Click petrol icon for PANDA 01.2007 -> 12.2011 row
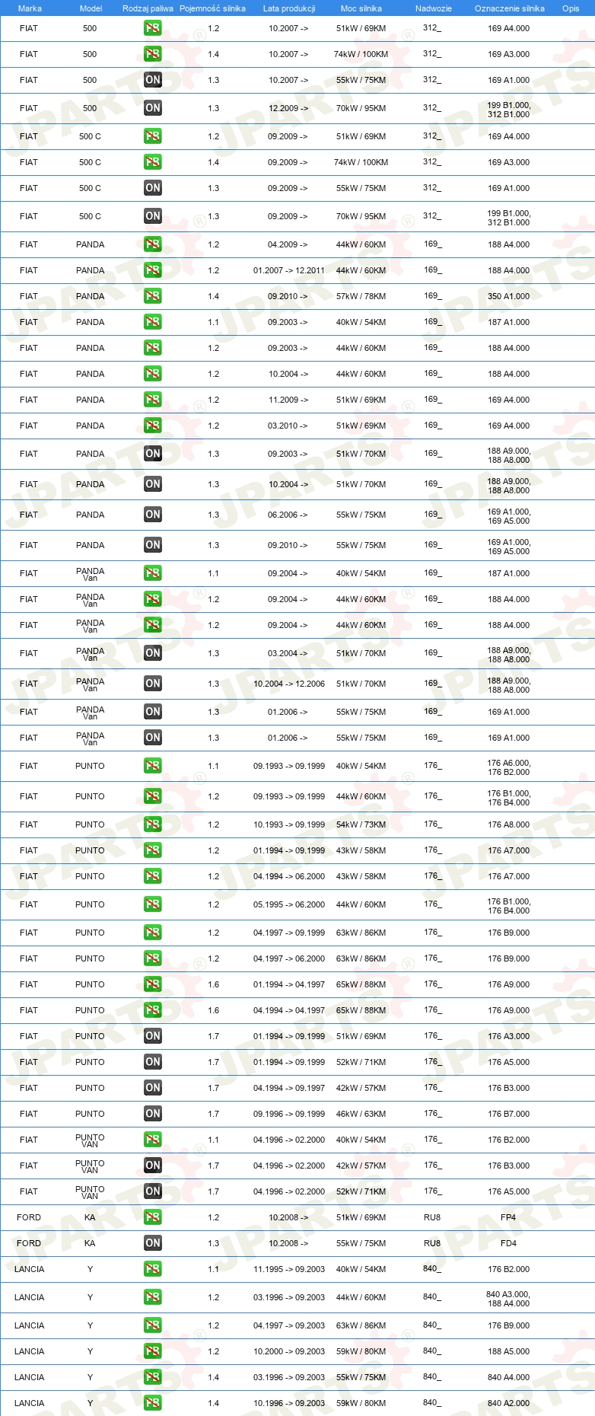 (153, 270)
